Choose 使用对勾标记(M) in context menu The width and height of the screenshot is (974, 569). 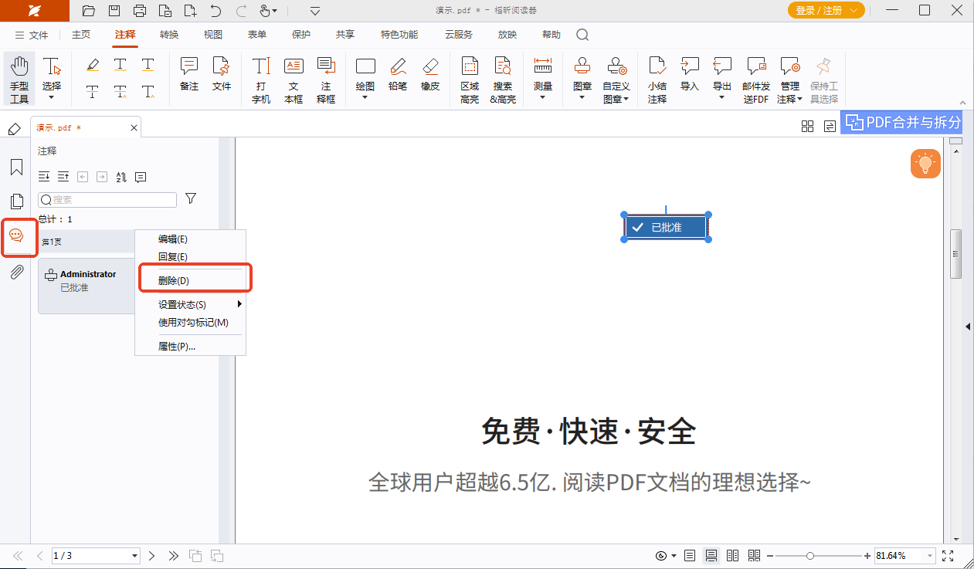(x=193, y=323)
